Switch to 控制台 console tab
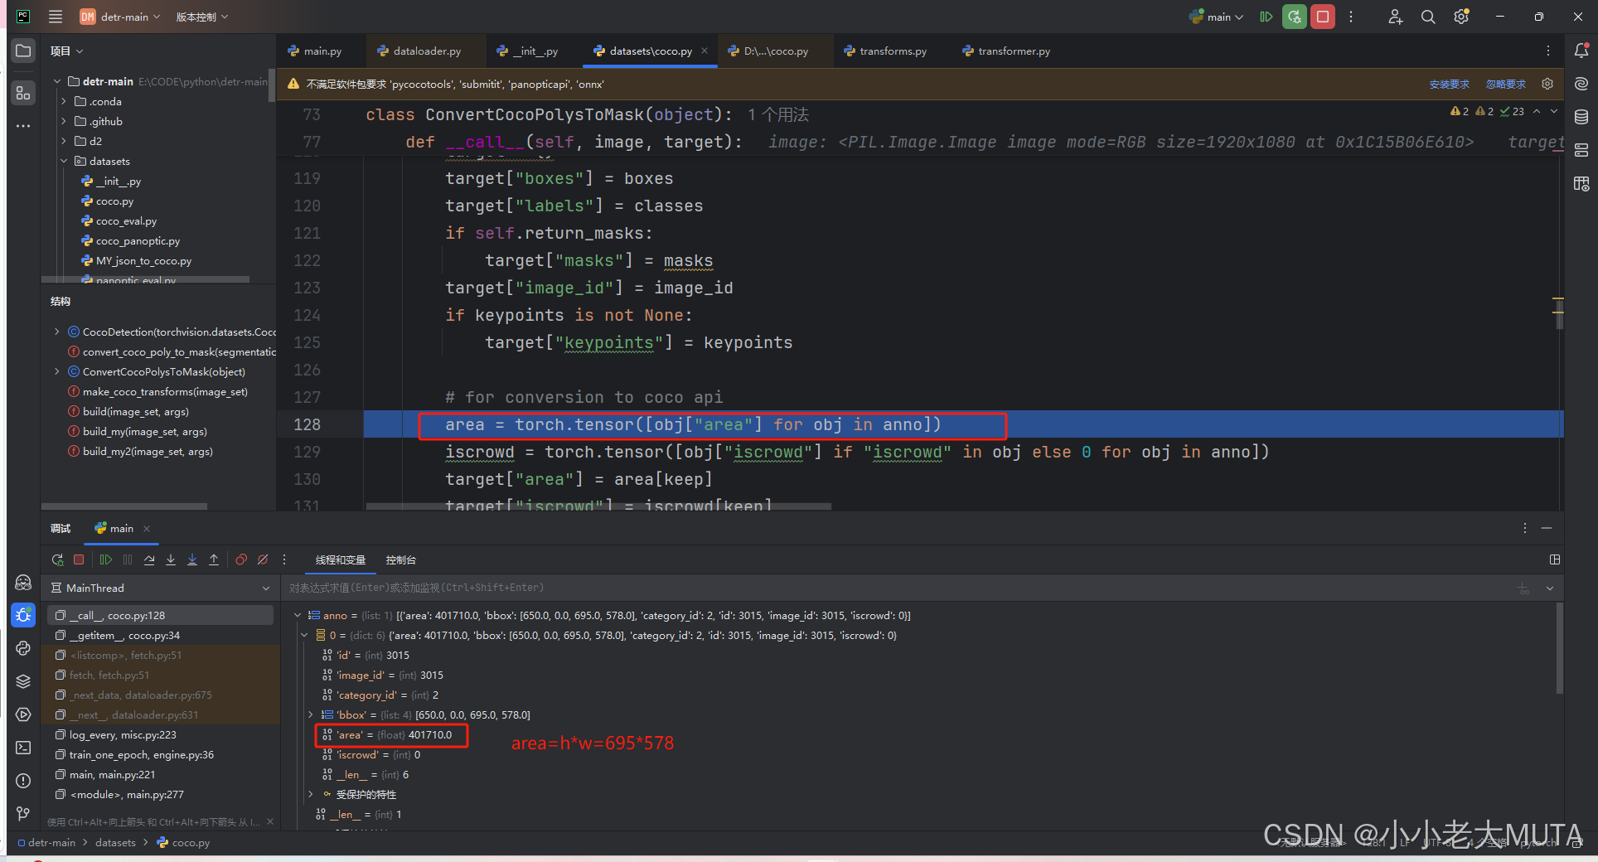 click(x=401, y=560)
